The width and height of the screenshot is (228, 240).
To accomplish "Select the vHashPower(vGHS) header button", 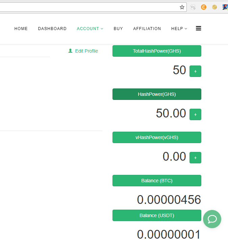I will 157,137.
